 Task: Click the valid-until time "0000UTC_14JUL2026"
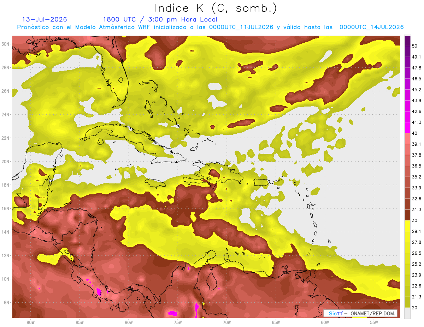(372, 27)
